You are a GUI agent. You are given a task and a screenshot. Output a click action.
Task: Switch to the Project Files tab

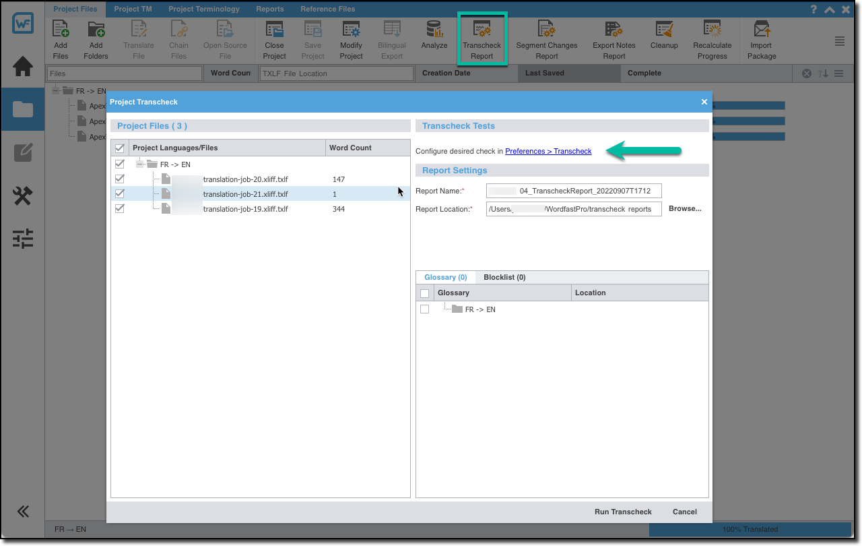pos(75,9)
